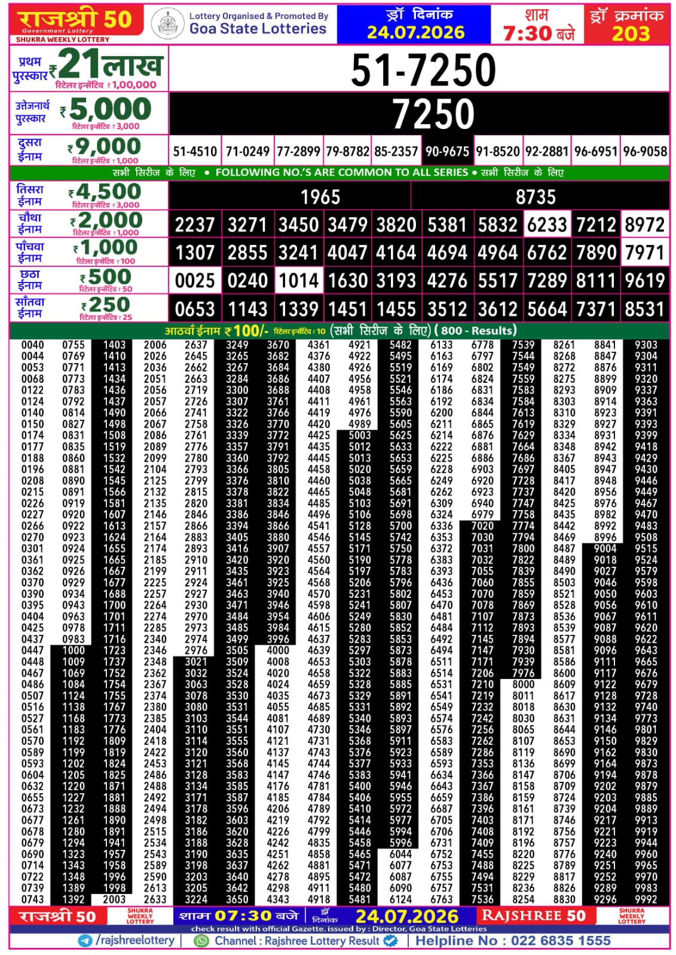Select the ₹21 लाख first prize amount
This screenshot has height=955, width=676.
click(x=105, y=65)
